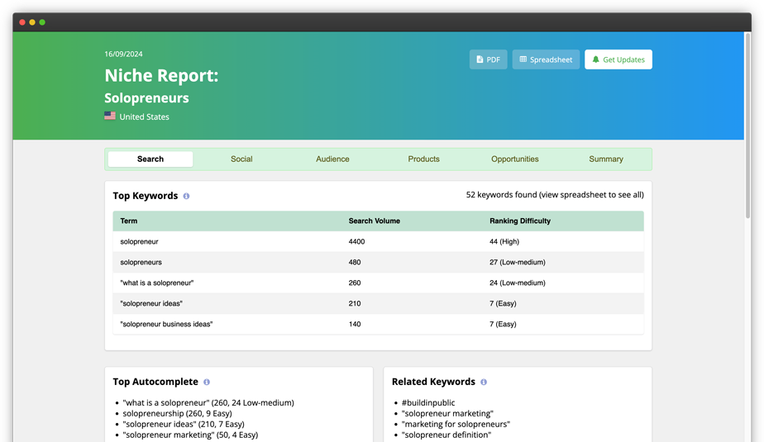Image resolution: width=764 pixels, height=442 pixels.
Task: Click the Get Updates bell icon
Action: click(x=595, y=59)
